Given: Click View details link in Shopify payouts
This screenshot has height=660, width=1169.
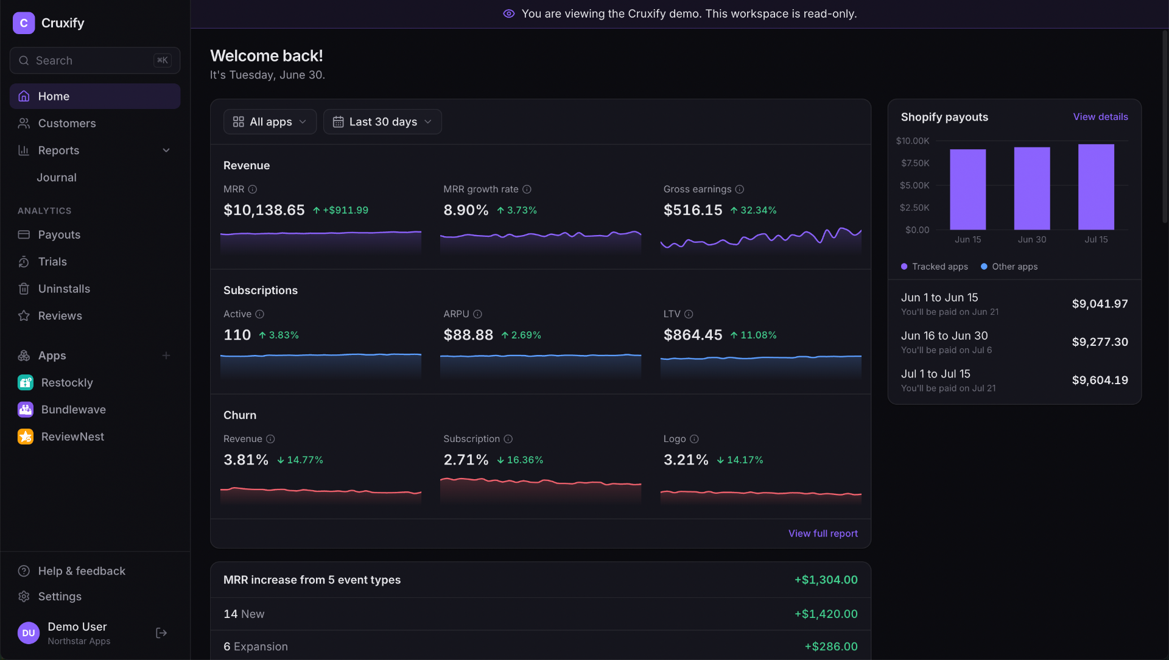Looking at the screenshot, I should tap(1100, 117).
